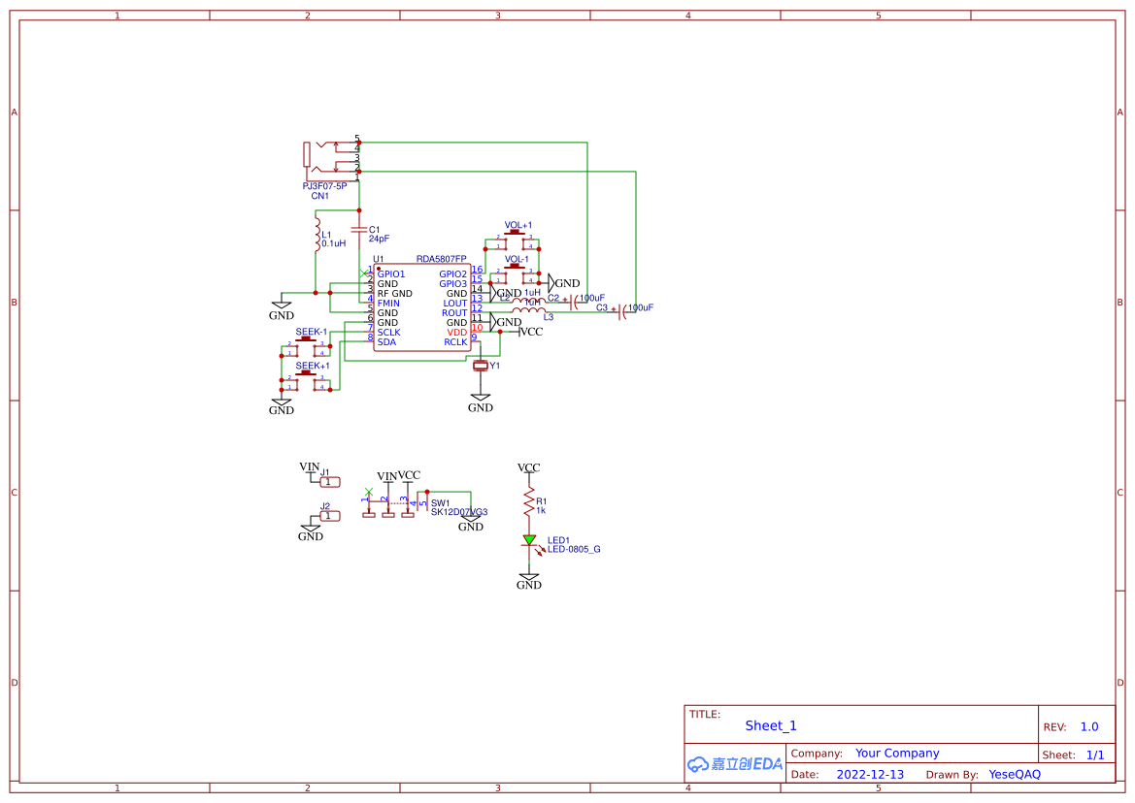This screenshot has height=803, width=1135.
Task: Select the RDA5807FP chip part label
Action: click(x=441, y=259)
